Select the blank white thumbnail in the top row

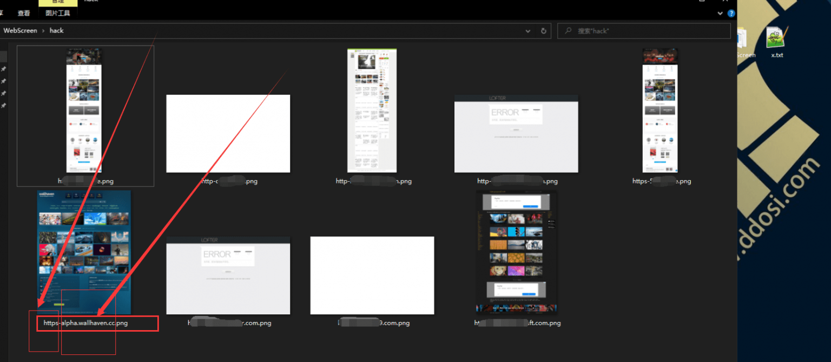click(x=228, y=133)
